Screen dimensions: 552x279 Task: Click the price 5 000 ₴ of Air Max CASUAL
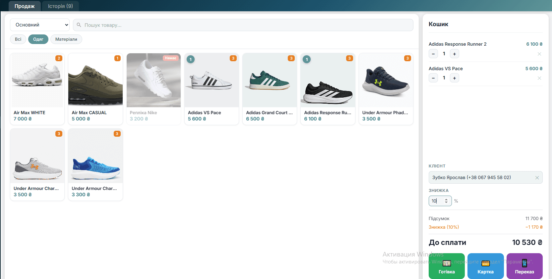tap(81, 119)
